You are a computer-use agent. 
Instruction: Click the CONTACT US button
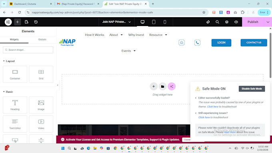click(x=254, y=42)
